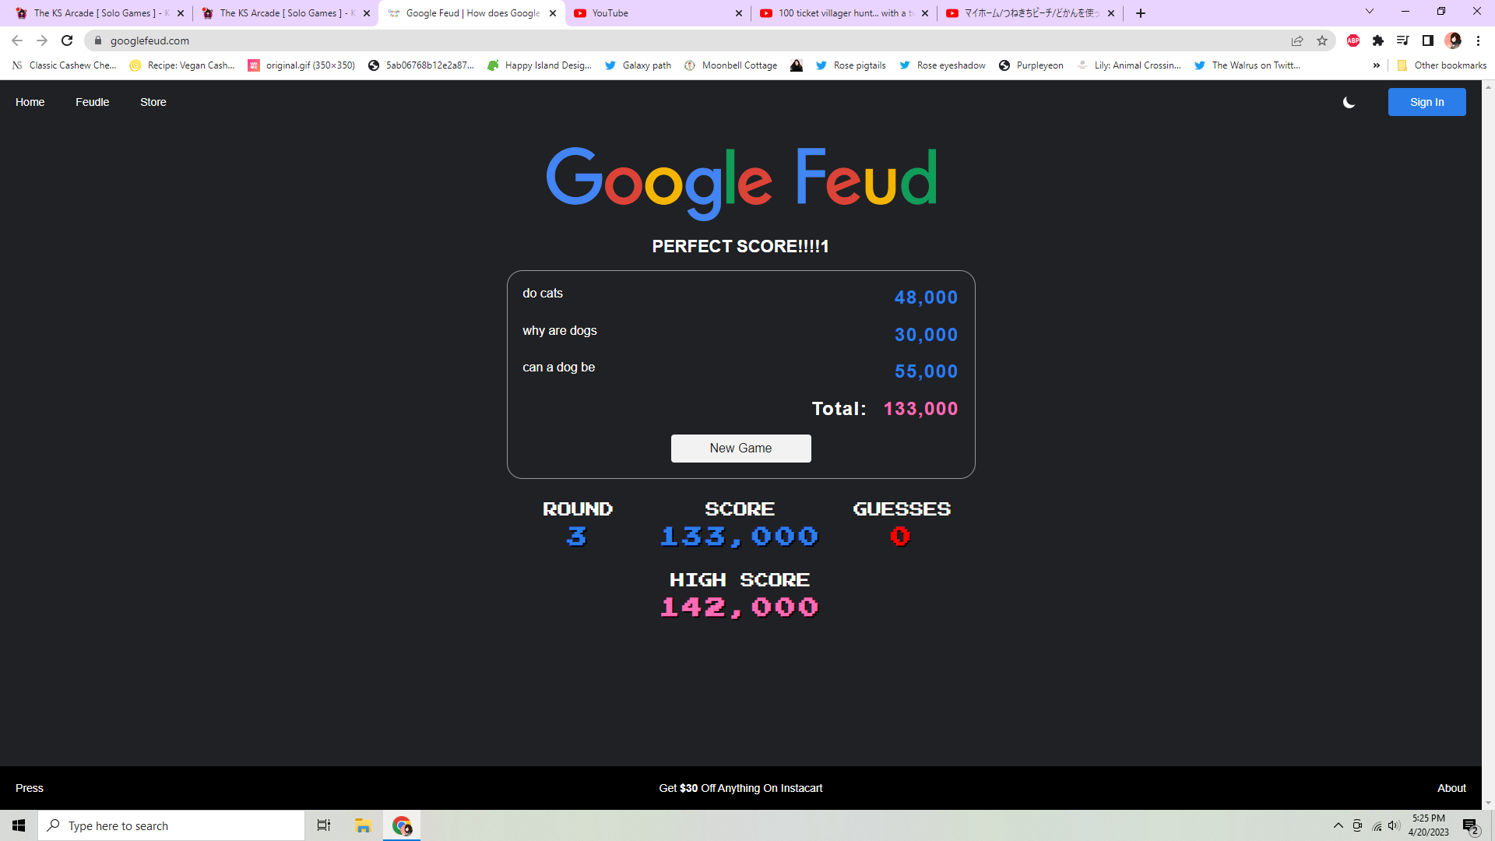Open the network tray icon
This screenshot has height=841, width=1495.
point(1377,825)
